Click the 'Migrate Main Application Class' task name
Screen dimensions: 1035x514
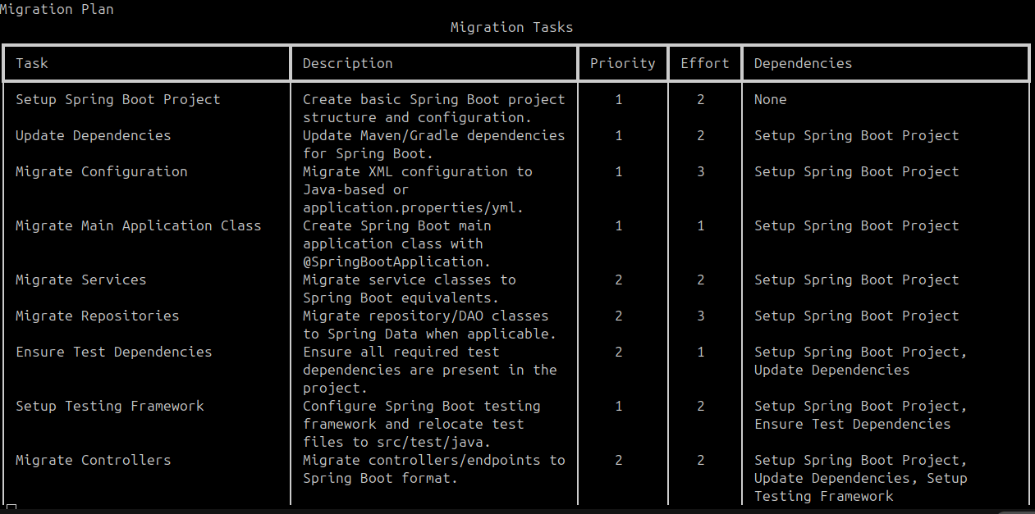click(139, 225)
